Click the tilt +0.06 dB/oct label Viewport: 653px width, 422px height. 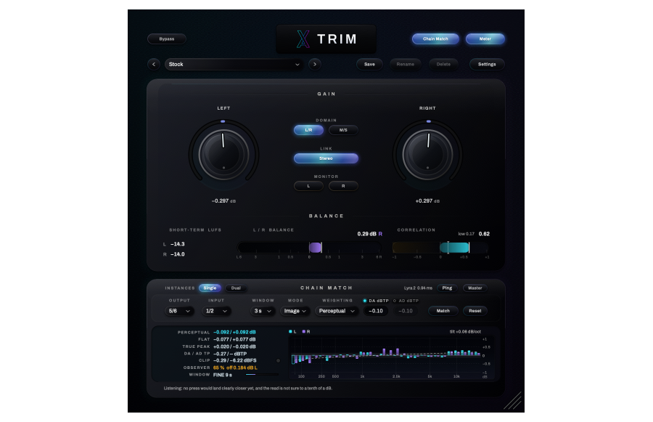(465, 332)
